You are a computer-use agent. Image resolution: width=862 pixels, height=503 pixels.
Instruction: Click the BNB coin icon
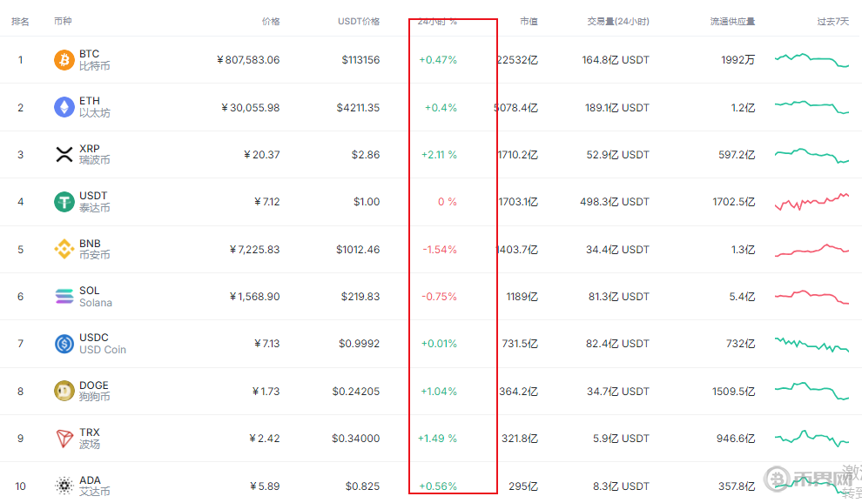coord(64,250)
